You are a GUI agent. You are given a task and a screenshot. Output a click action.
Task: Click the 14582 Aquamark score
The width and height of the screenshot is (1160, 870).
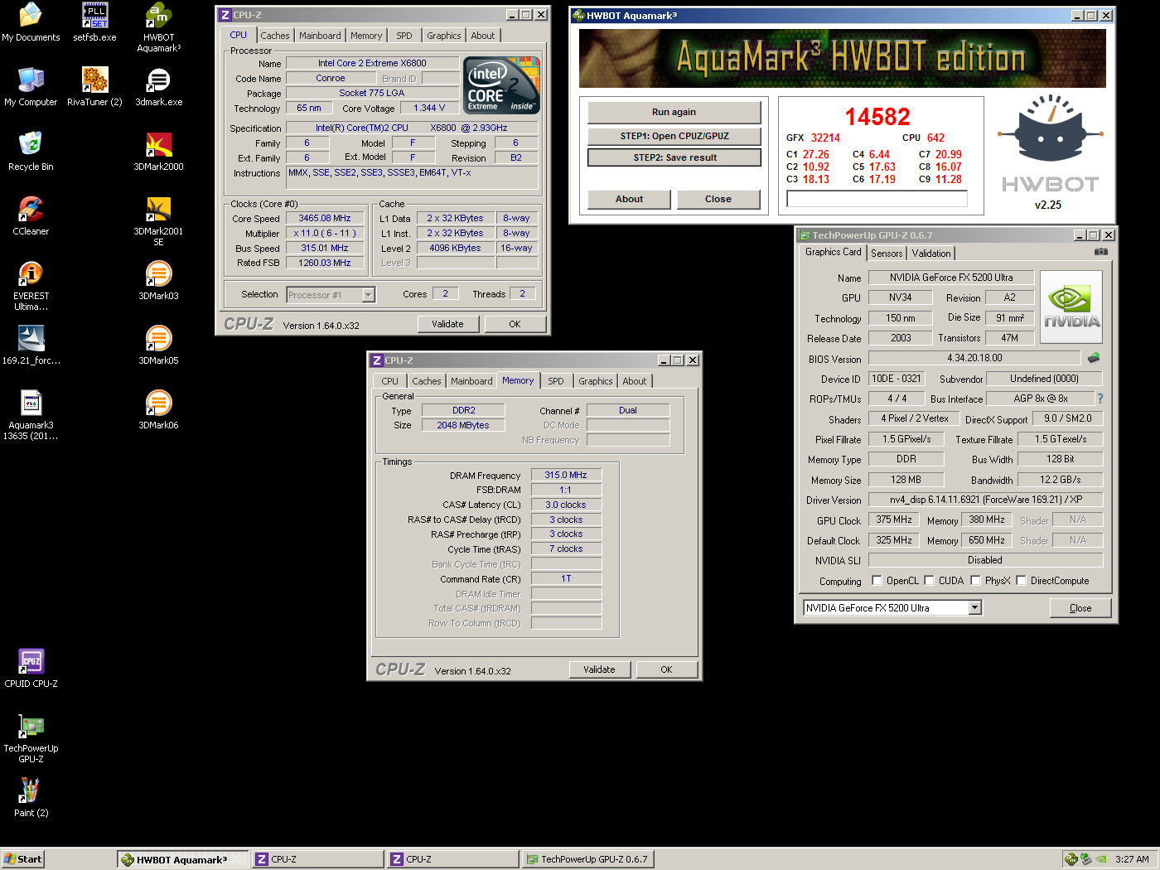[x=877, y=117]
